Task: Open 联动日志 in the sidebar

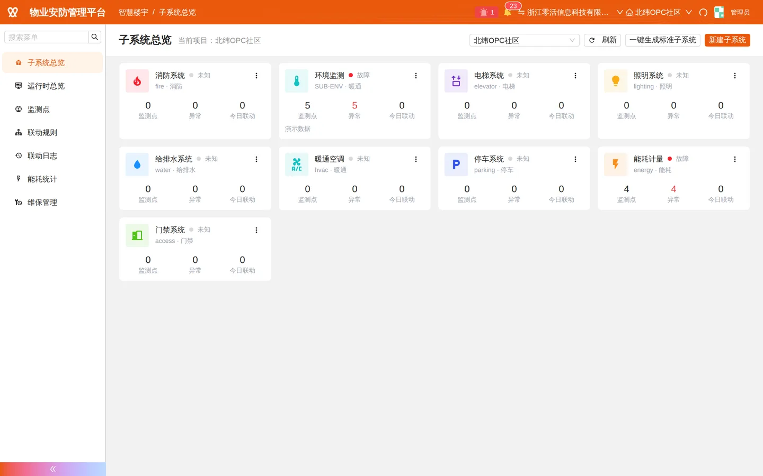Action: (52, 155)
